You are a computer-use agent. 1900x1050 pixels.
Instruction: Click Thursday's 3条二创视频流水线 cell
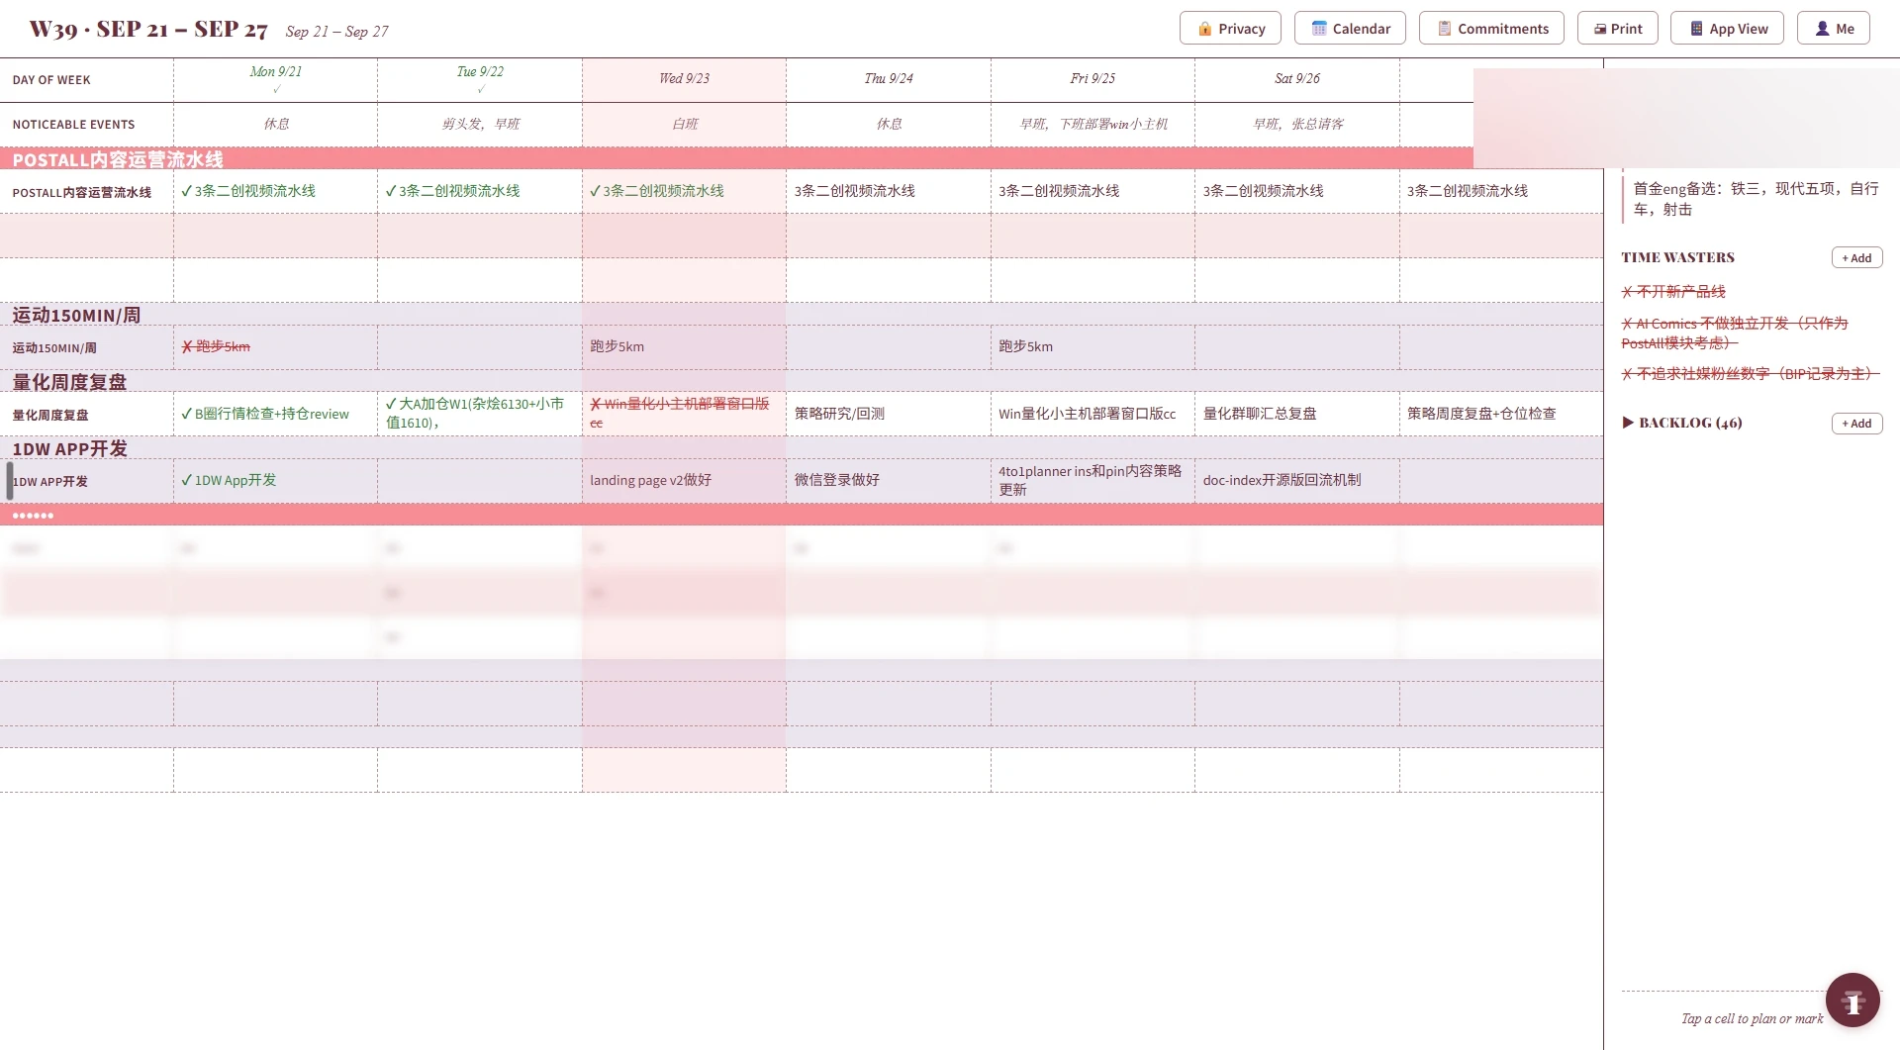pyautogui.click(x=889, y=191)
